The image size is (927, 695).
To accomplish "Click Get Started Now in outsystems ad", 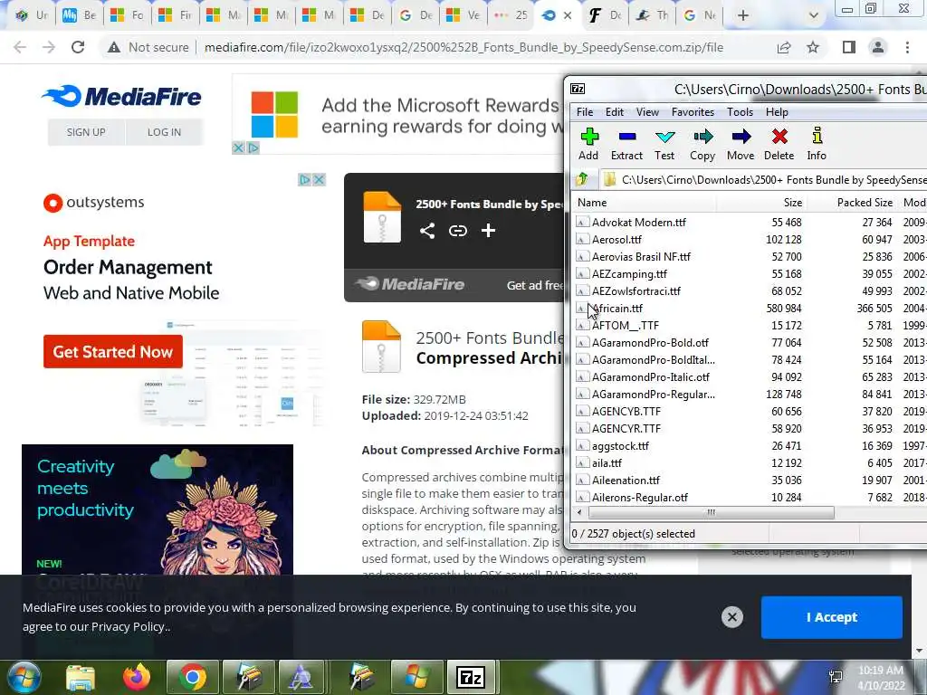I will [113, 352].
